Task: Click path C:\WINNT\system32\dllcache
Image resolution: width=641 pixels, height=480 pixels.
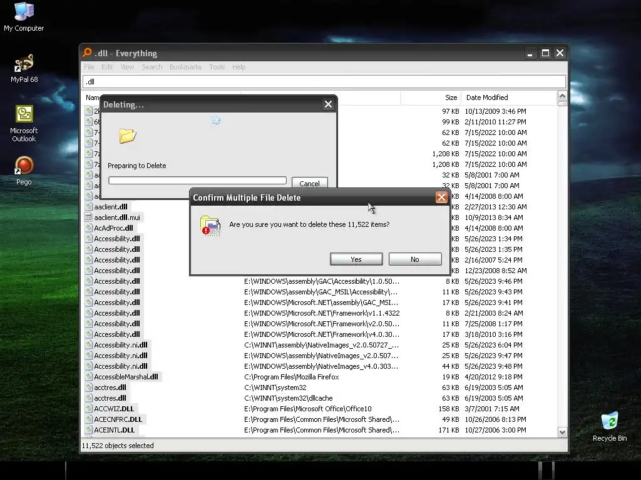Action: coord(288,398)
